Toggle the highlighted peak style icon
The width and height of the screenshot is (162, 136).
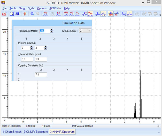click(103, 14)
